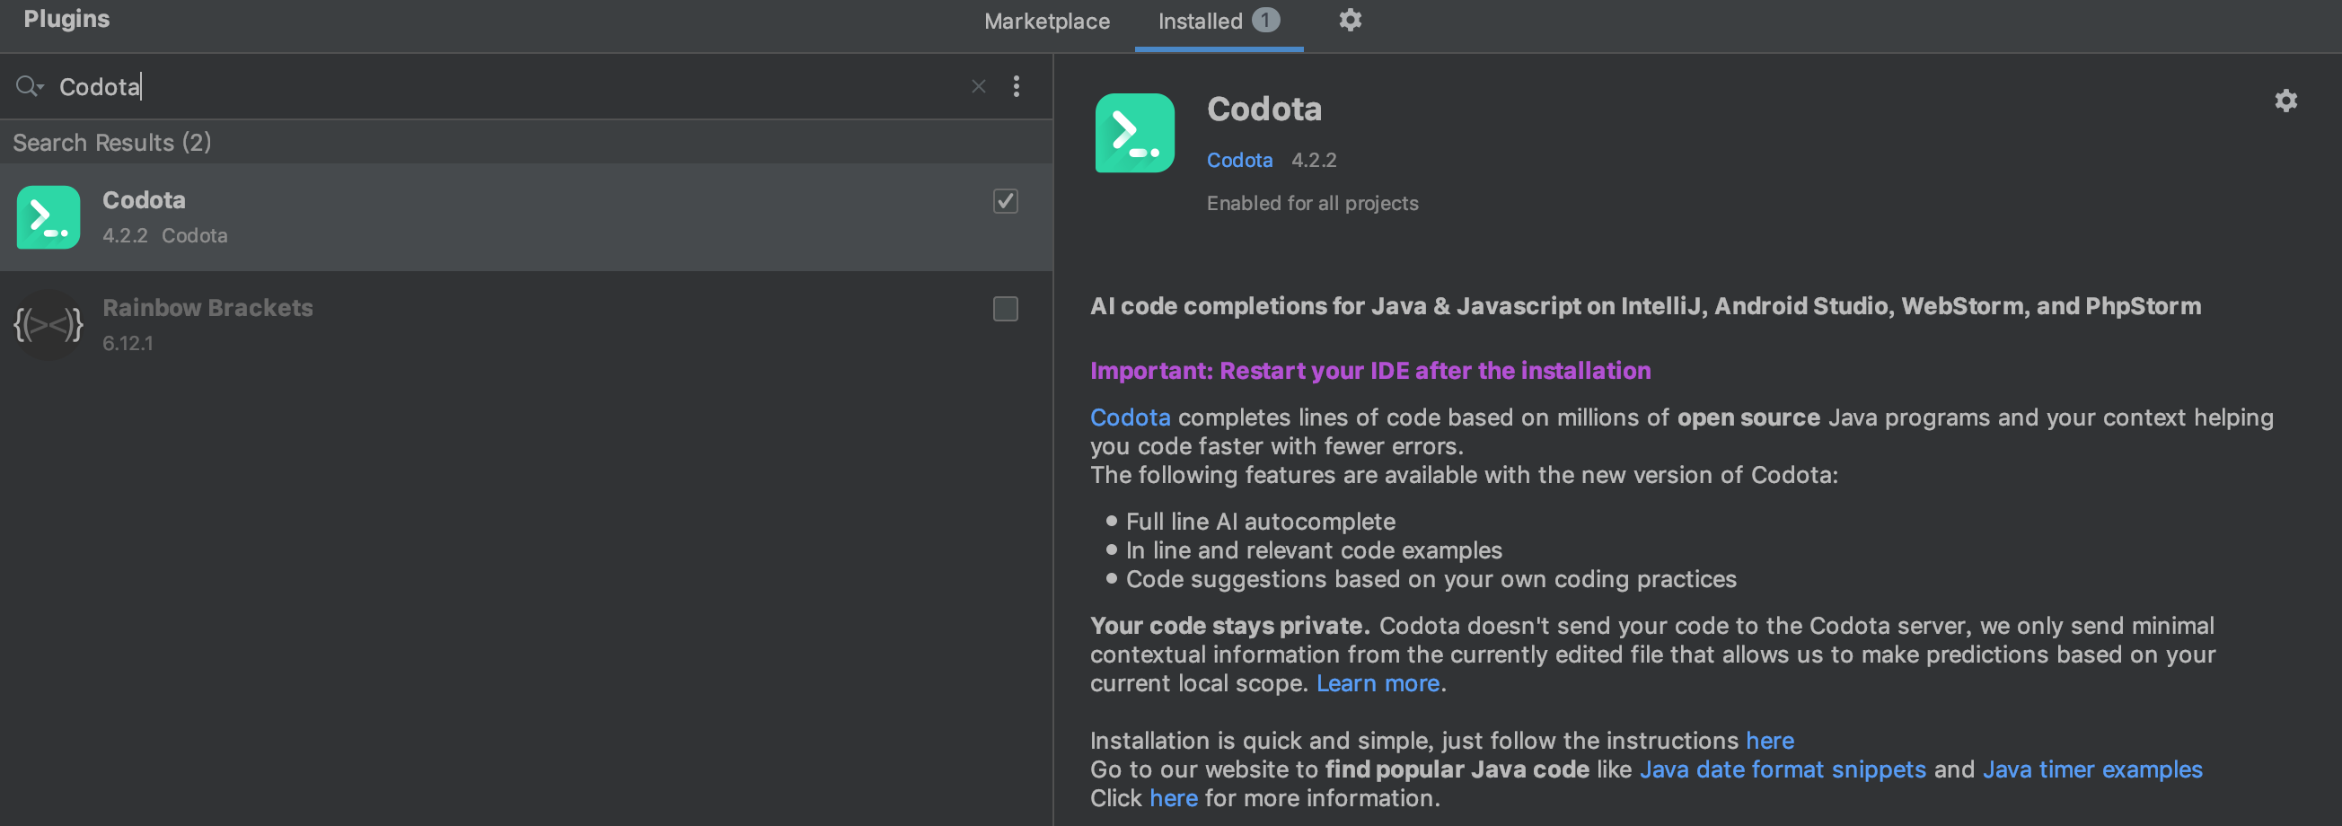The height and width of the screenshot is (826, 2342).
Task: Click the Codota plugin icon in search results
Action: [48, 217]
